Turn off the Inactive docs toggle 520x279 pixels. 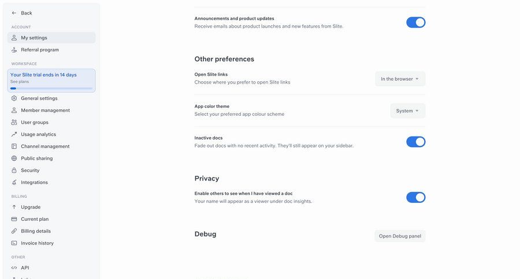(415, 142)
